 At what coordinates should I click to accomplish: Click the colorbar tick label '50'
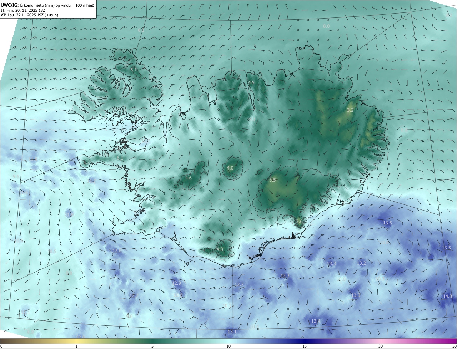pyautogui.click(x=454, y=346)
